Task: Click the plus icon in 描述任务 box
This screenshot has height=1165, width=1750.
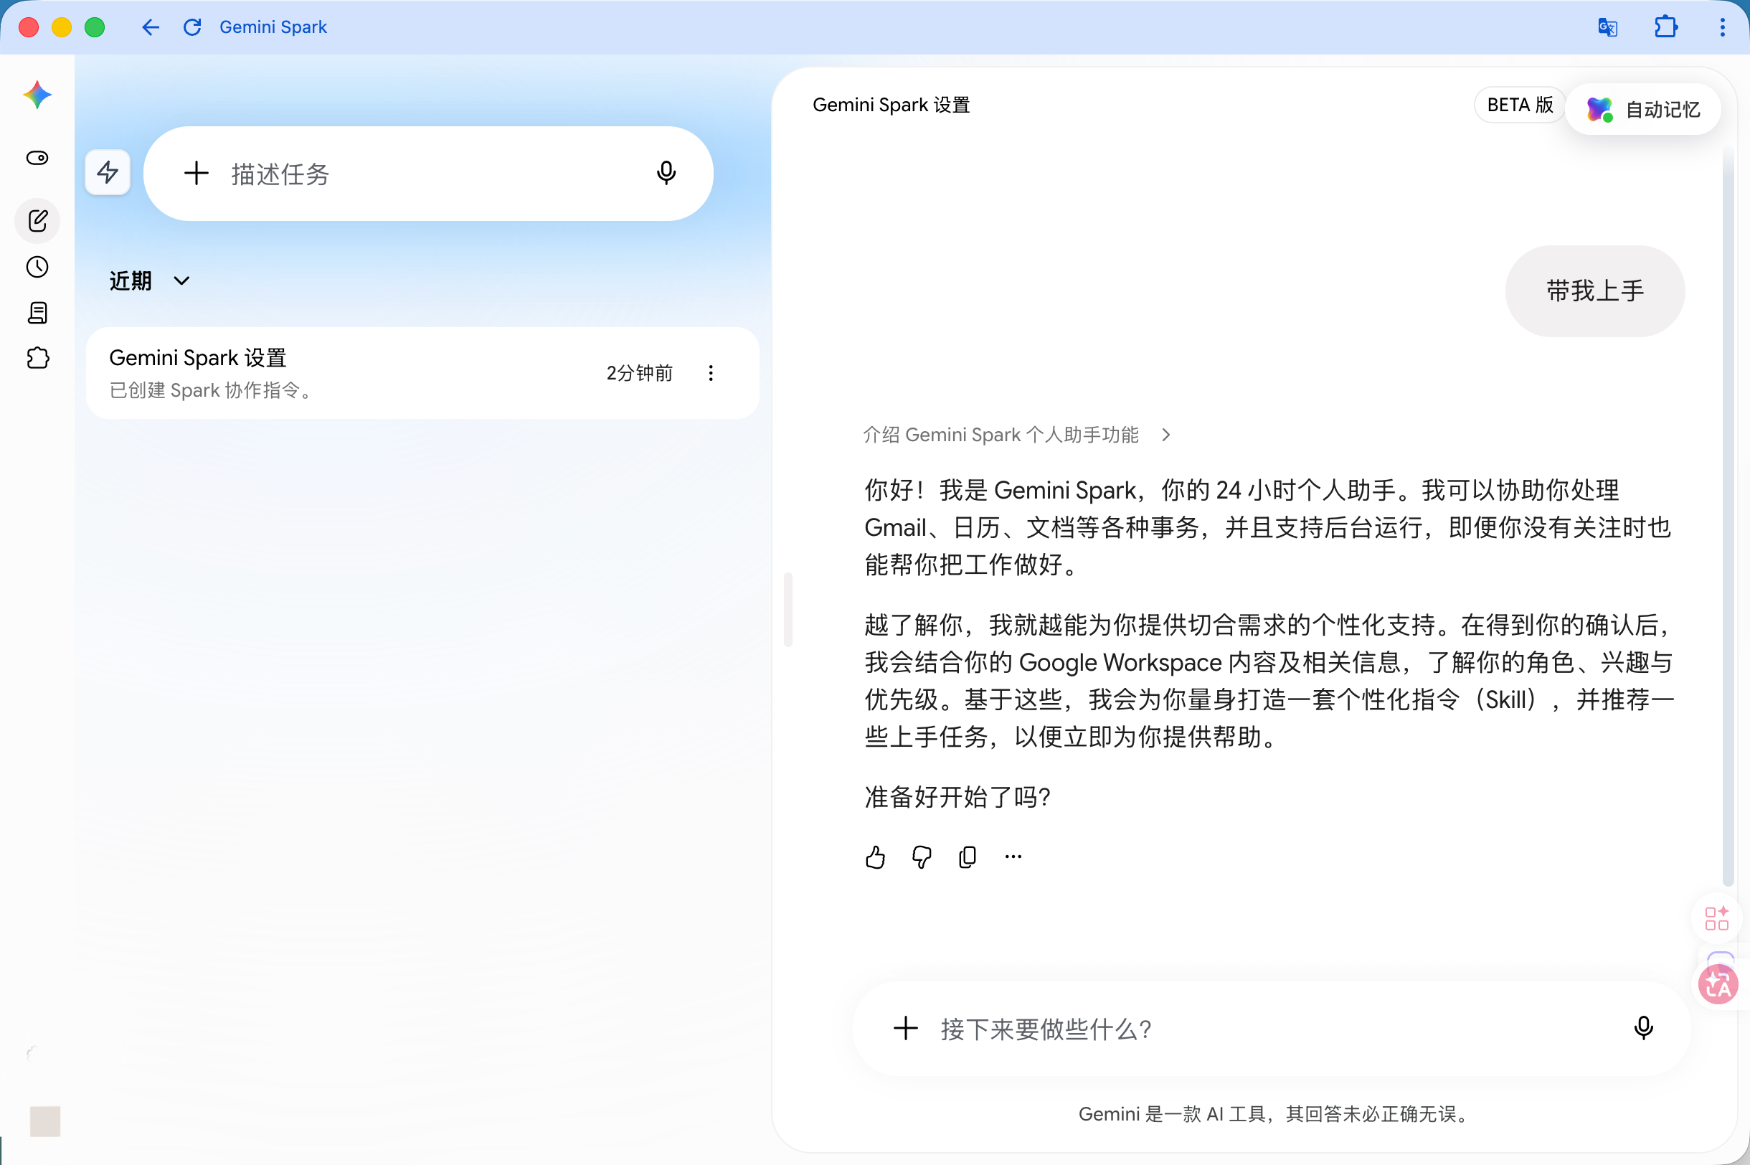Action: pyautogui.click(x=196, y=173)
